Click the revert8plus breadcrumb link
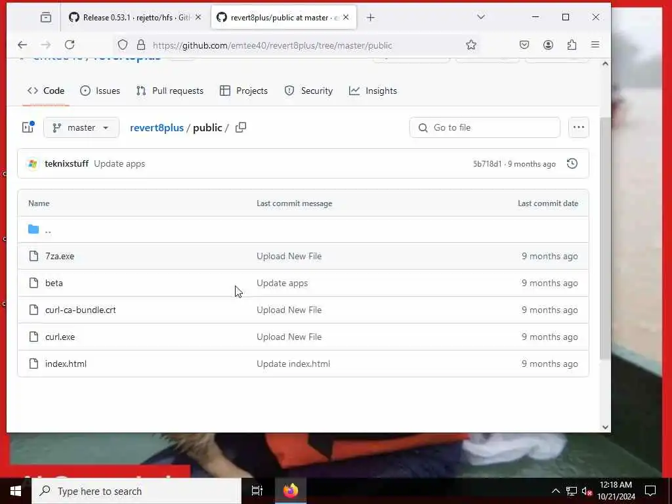 coord(157,128)
